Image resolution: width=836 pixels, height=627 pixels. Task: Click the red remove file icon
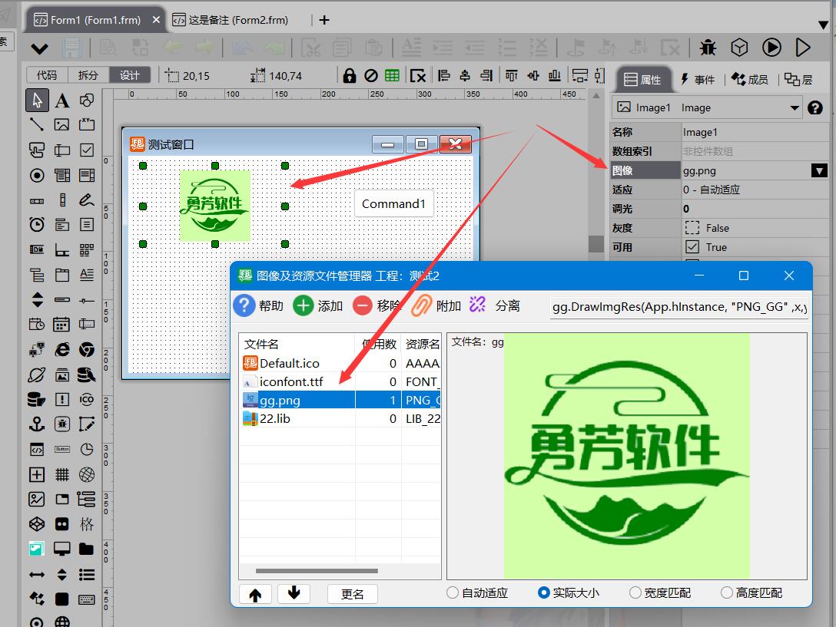(363, 305)
